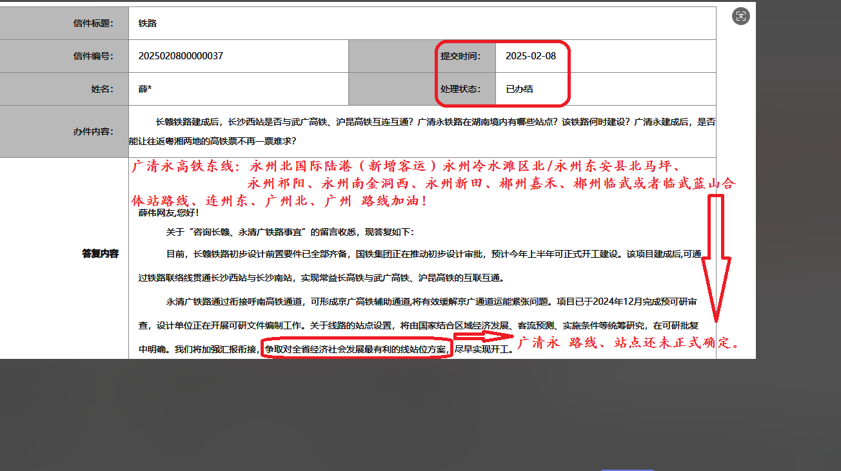
Task: Click the line starting '关于“咨询长赣、永清广铁路事宜”'
Action: (x=291, y=232)
